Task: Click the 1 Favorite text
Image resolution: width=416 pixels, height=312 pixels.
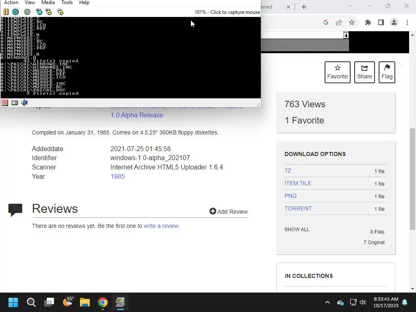Action: [304, 120]
